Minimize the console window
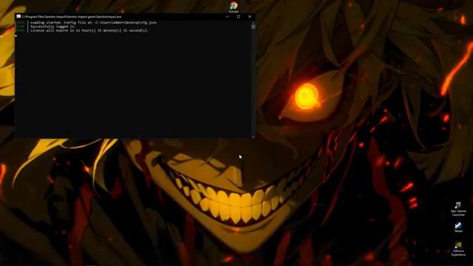 click(228, 16)
